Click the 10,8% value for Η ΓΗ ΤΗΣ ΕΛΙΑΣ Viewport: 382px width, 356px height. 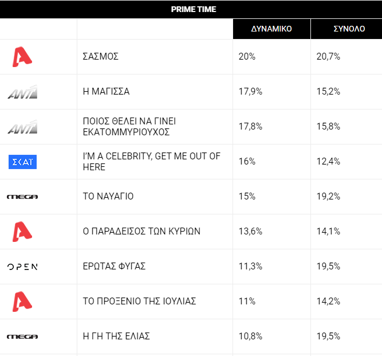click(x=250, y=337)
